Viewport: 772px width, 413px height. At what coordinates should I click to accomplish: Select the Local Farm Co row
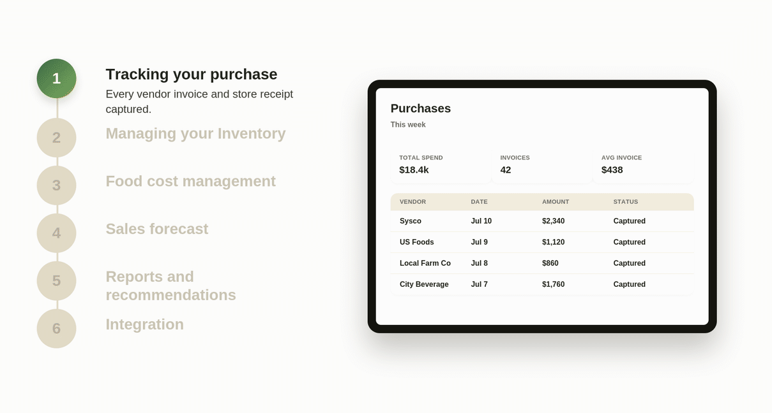[x=542, y=263]
